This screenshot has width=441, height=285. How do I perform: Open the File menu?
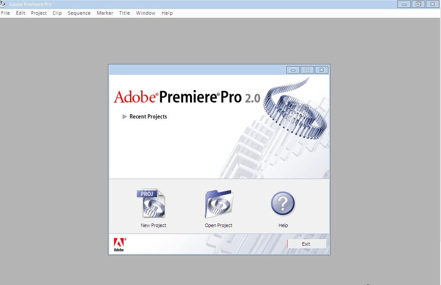(5, 13)
